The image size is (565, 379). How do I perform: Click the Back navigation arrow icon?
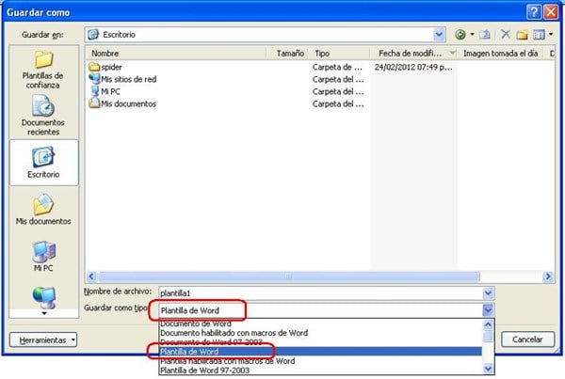pos(460,35)
